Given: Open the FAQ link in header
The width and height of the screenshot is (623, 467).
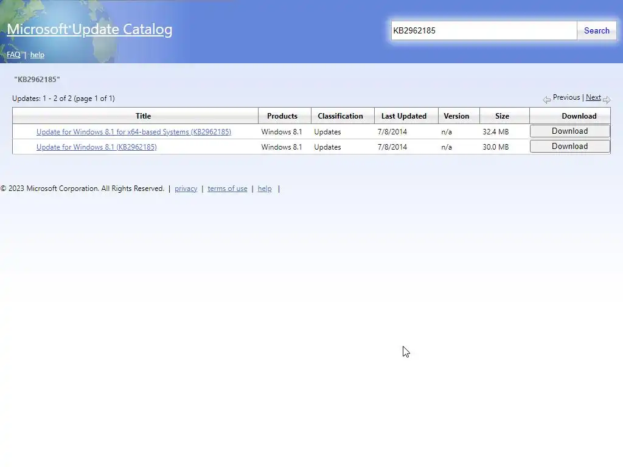Looking at the screenshot, I should [13, 55].
